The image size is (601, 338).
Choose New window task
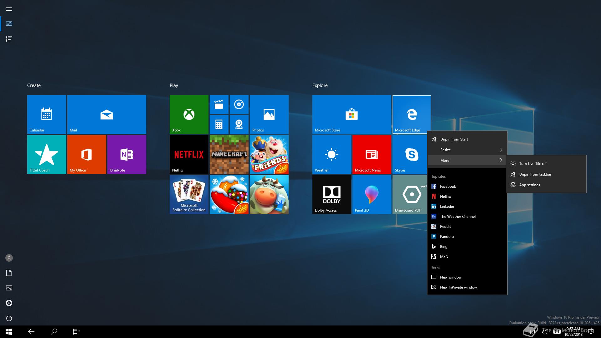pyautogui.click(x=467, y=277)
